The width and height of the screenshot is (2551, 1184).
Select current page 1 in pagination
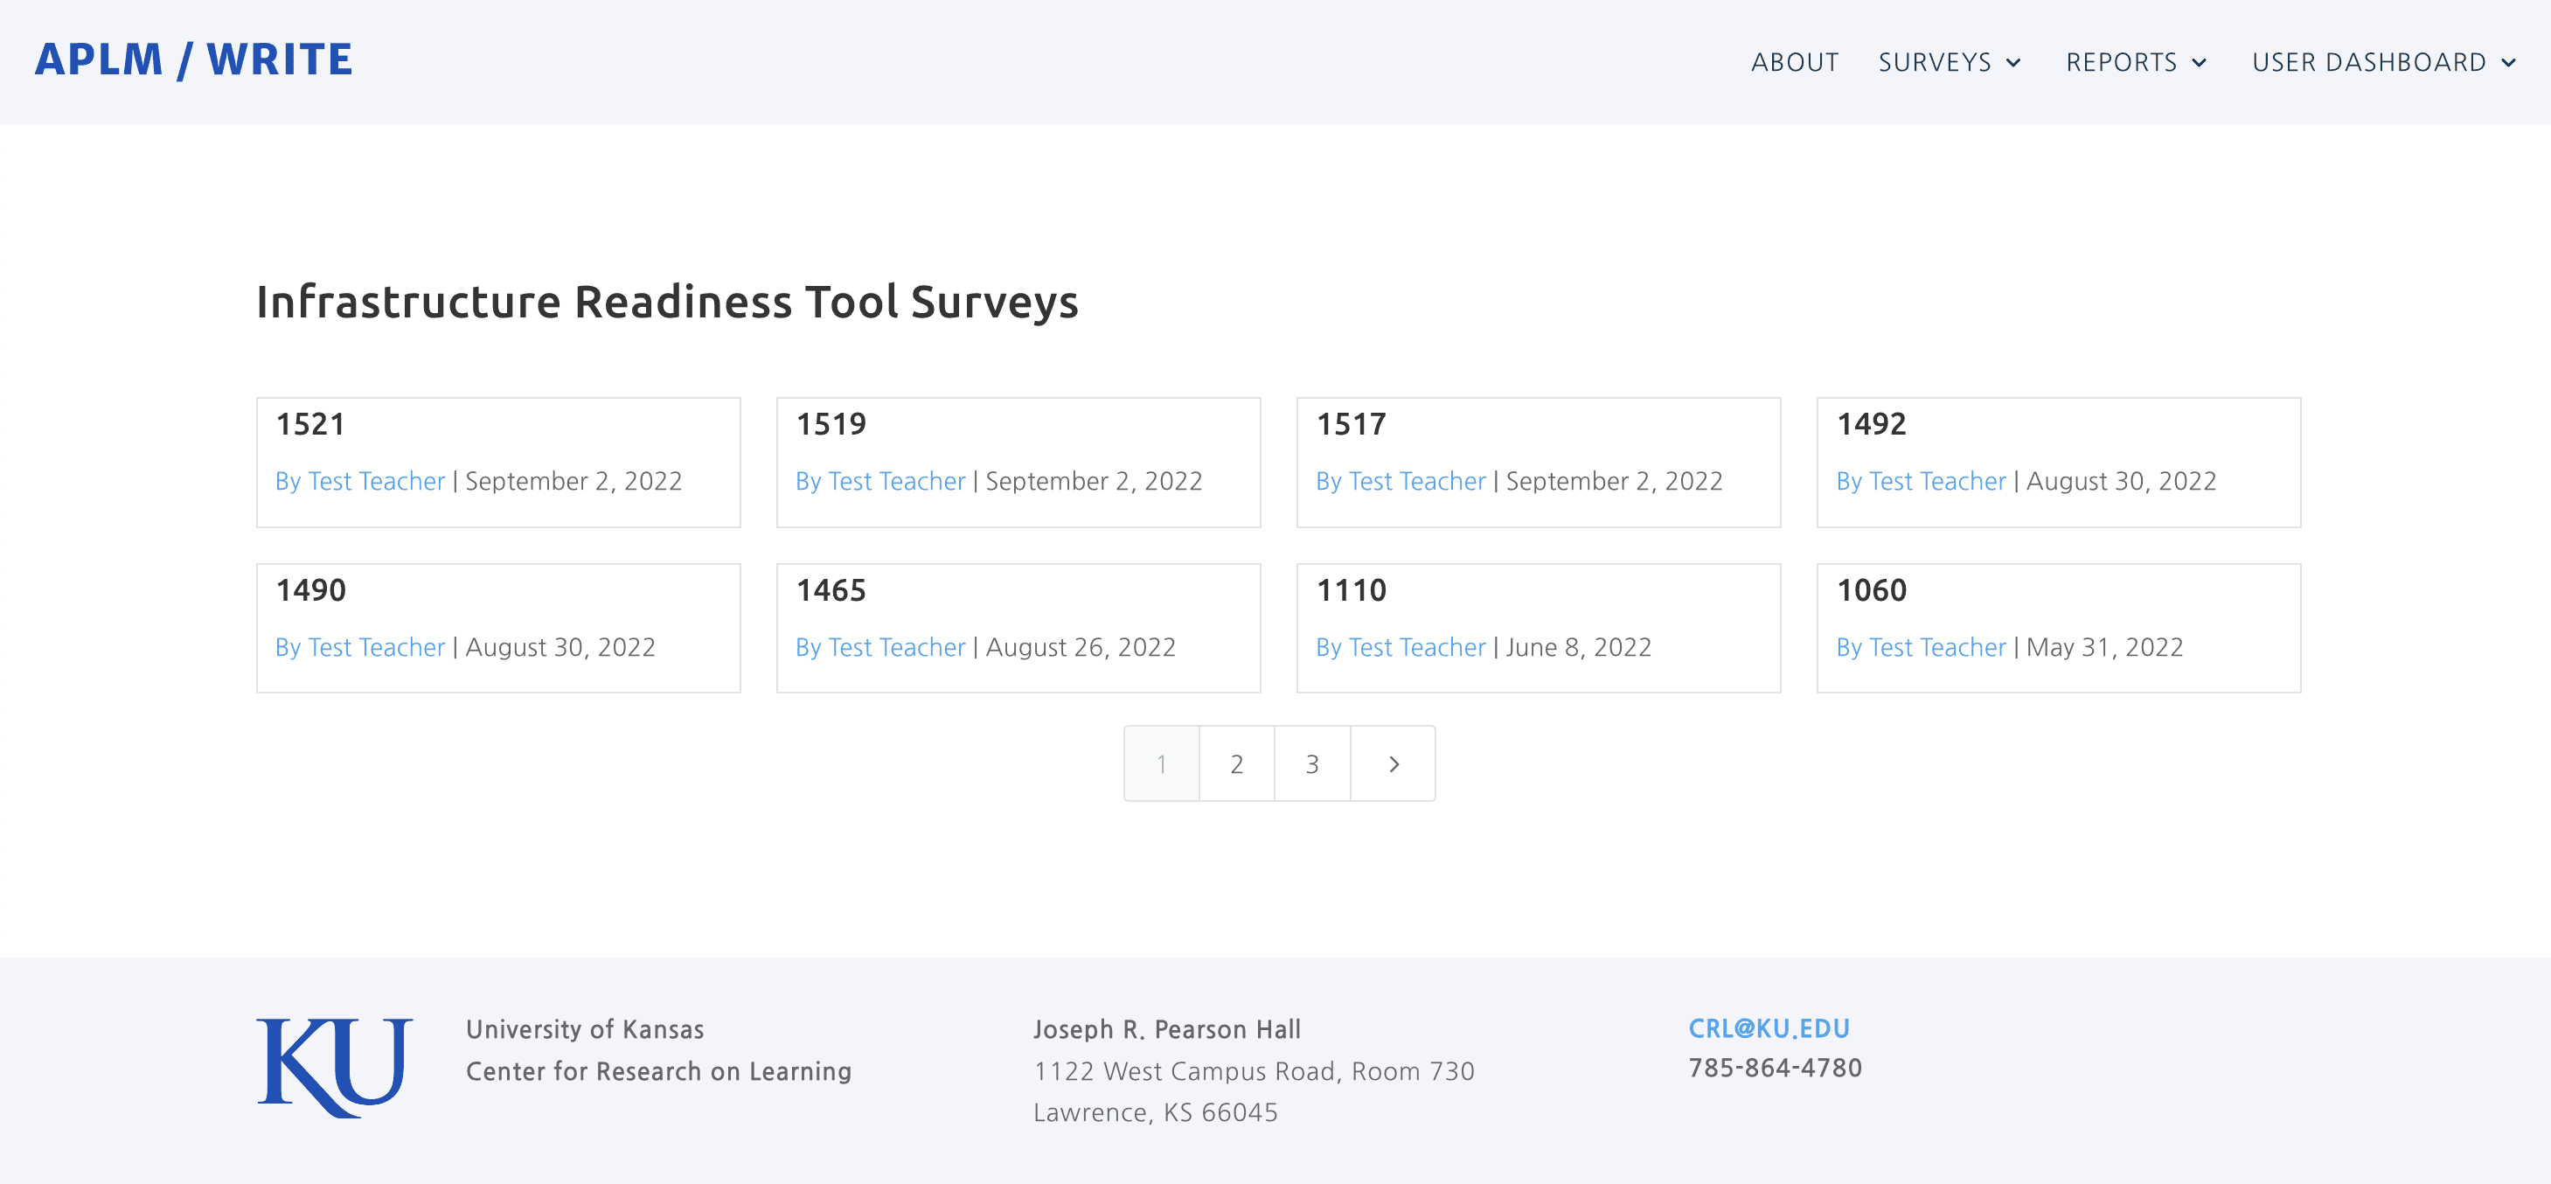tap(1161, 764)
